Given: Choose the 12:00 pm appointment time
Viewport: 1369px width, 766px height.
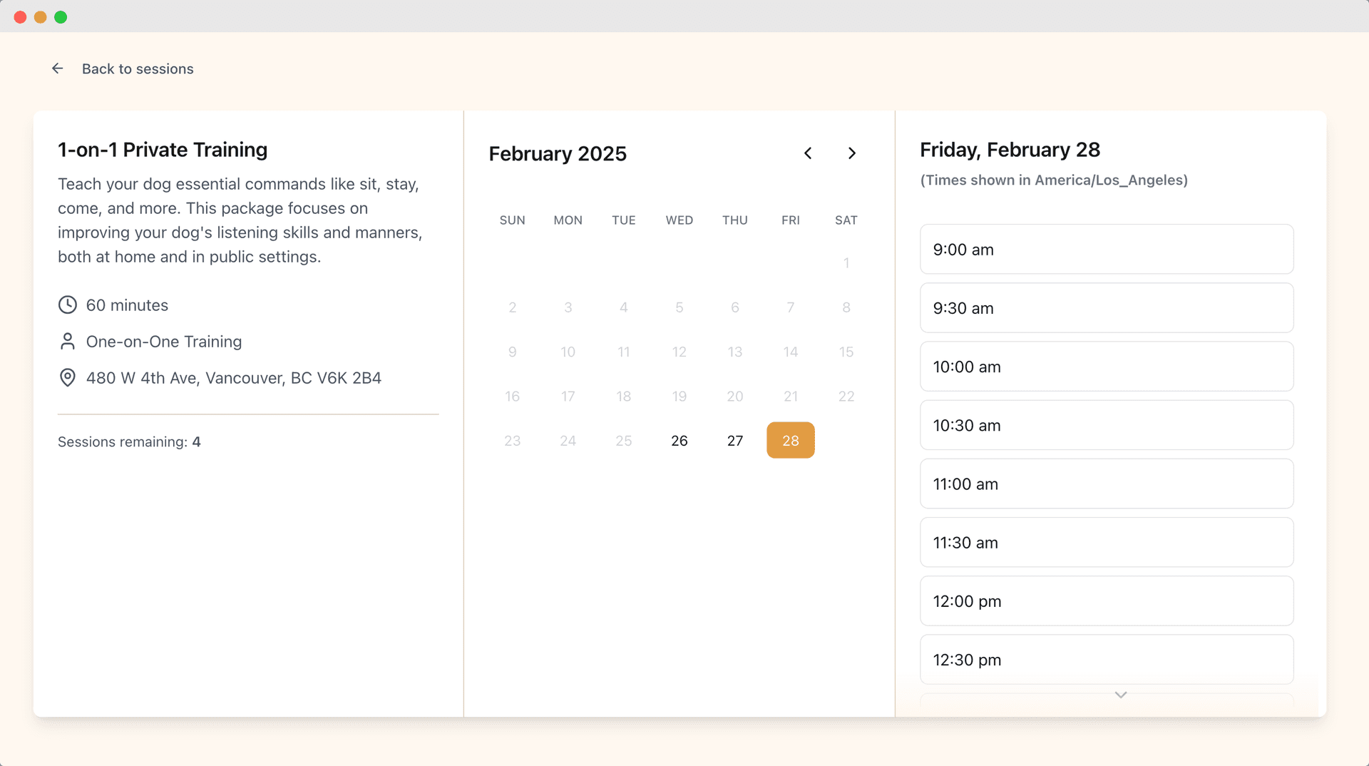Looking at the screenshot, I should 1106,601.
